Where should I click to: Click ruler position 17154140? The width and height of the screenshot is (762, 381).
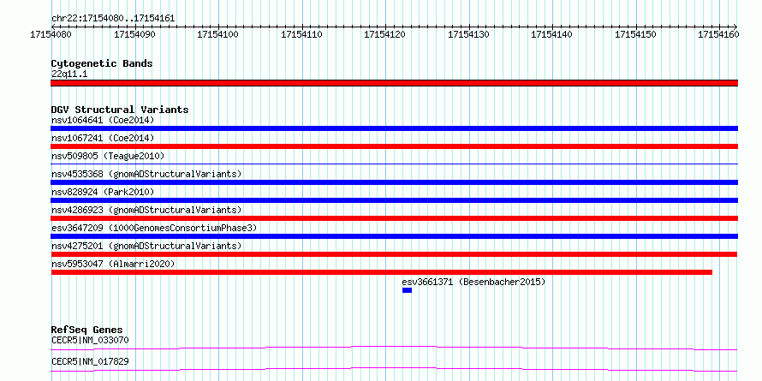552,34
